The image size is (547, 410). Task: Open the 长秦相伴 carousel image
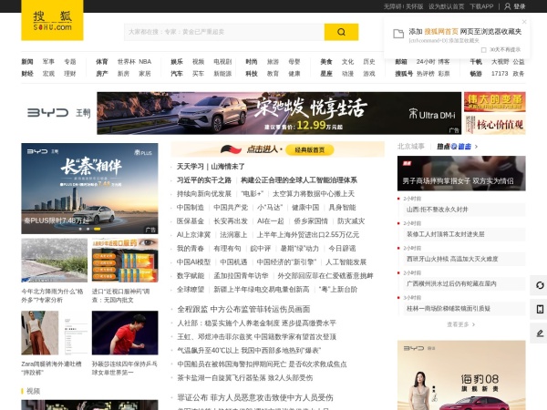click(x=89, y=189)
